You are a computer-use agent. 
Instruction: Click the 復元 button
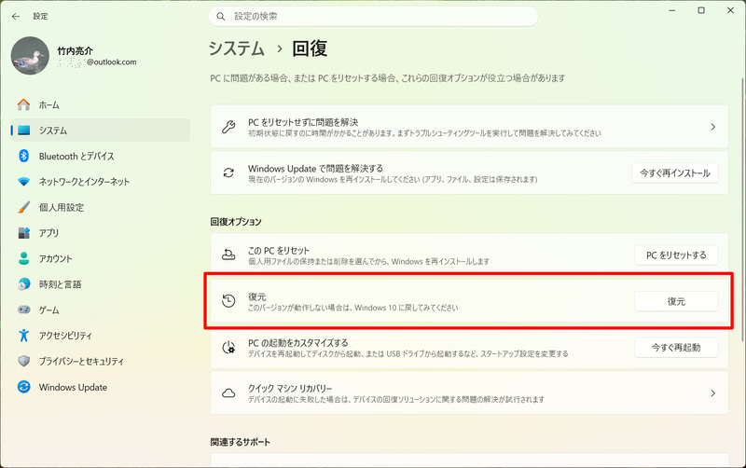pos(676,301)
